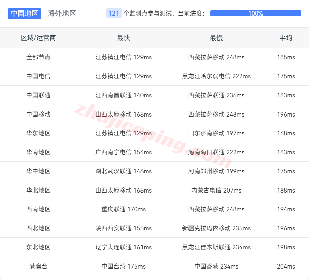Viewport: 309px width, 279px height.
Task: Click the 100% progress bar
Action: click(255, 14)
